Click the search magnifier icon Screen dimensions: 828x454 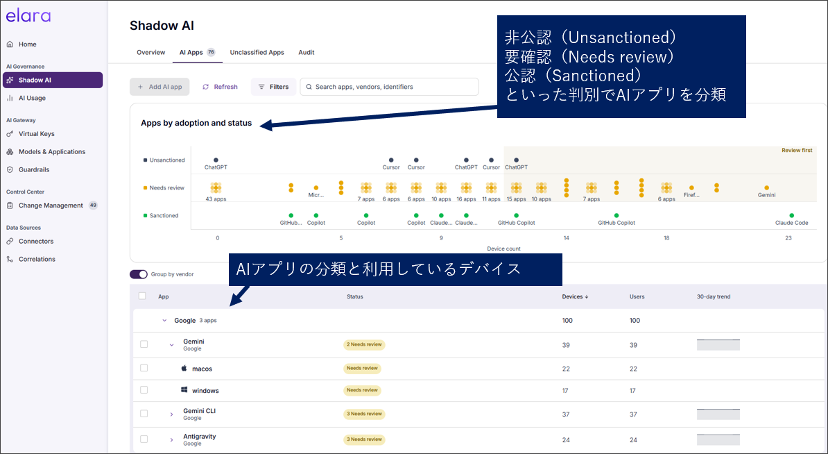point(309,87)
